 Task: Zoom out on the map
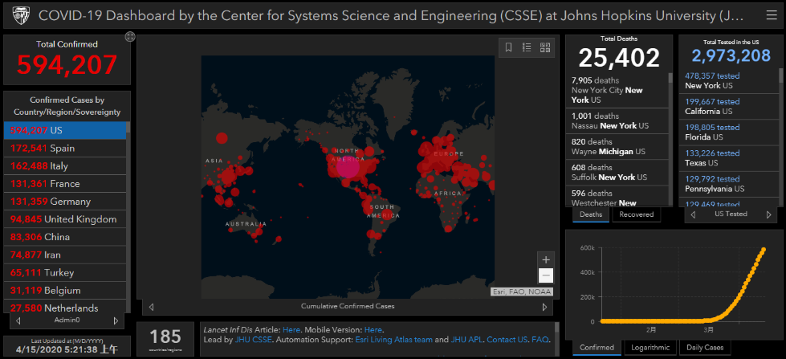[x=546, y=275]
